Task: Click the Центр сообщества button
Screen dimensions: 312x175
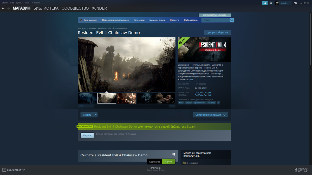Action: 217,32
